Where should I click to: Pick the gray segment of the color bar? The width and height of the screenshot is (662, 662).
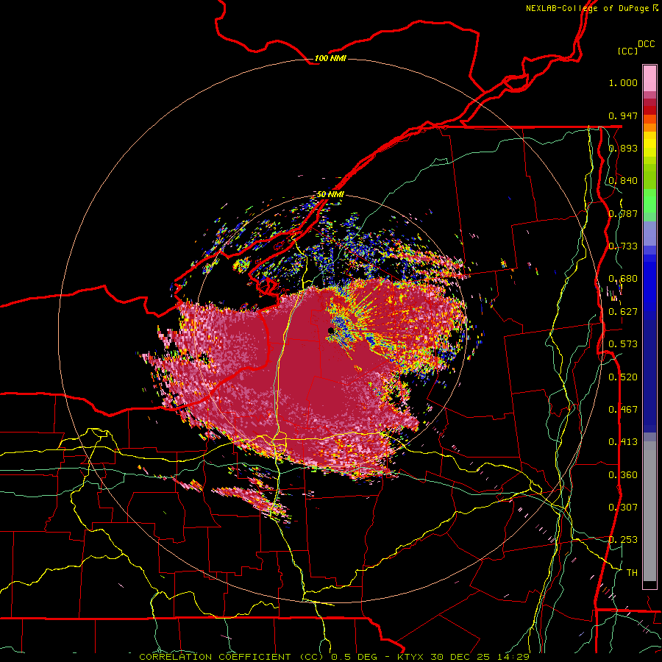pyautogui.click(x=649, y=512)
